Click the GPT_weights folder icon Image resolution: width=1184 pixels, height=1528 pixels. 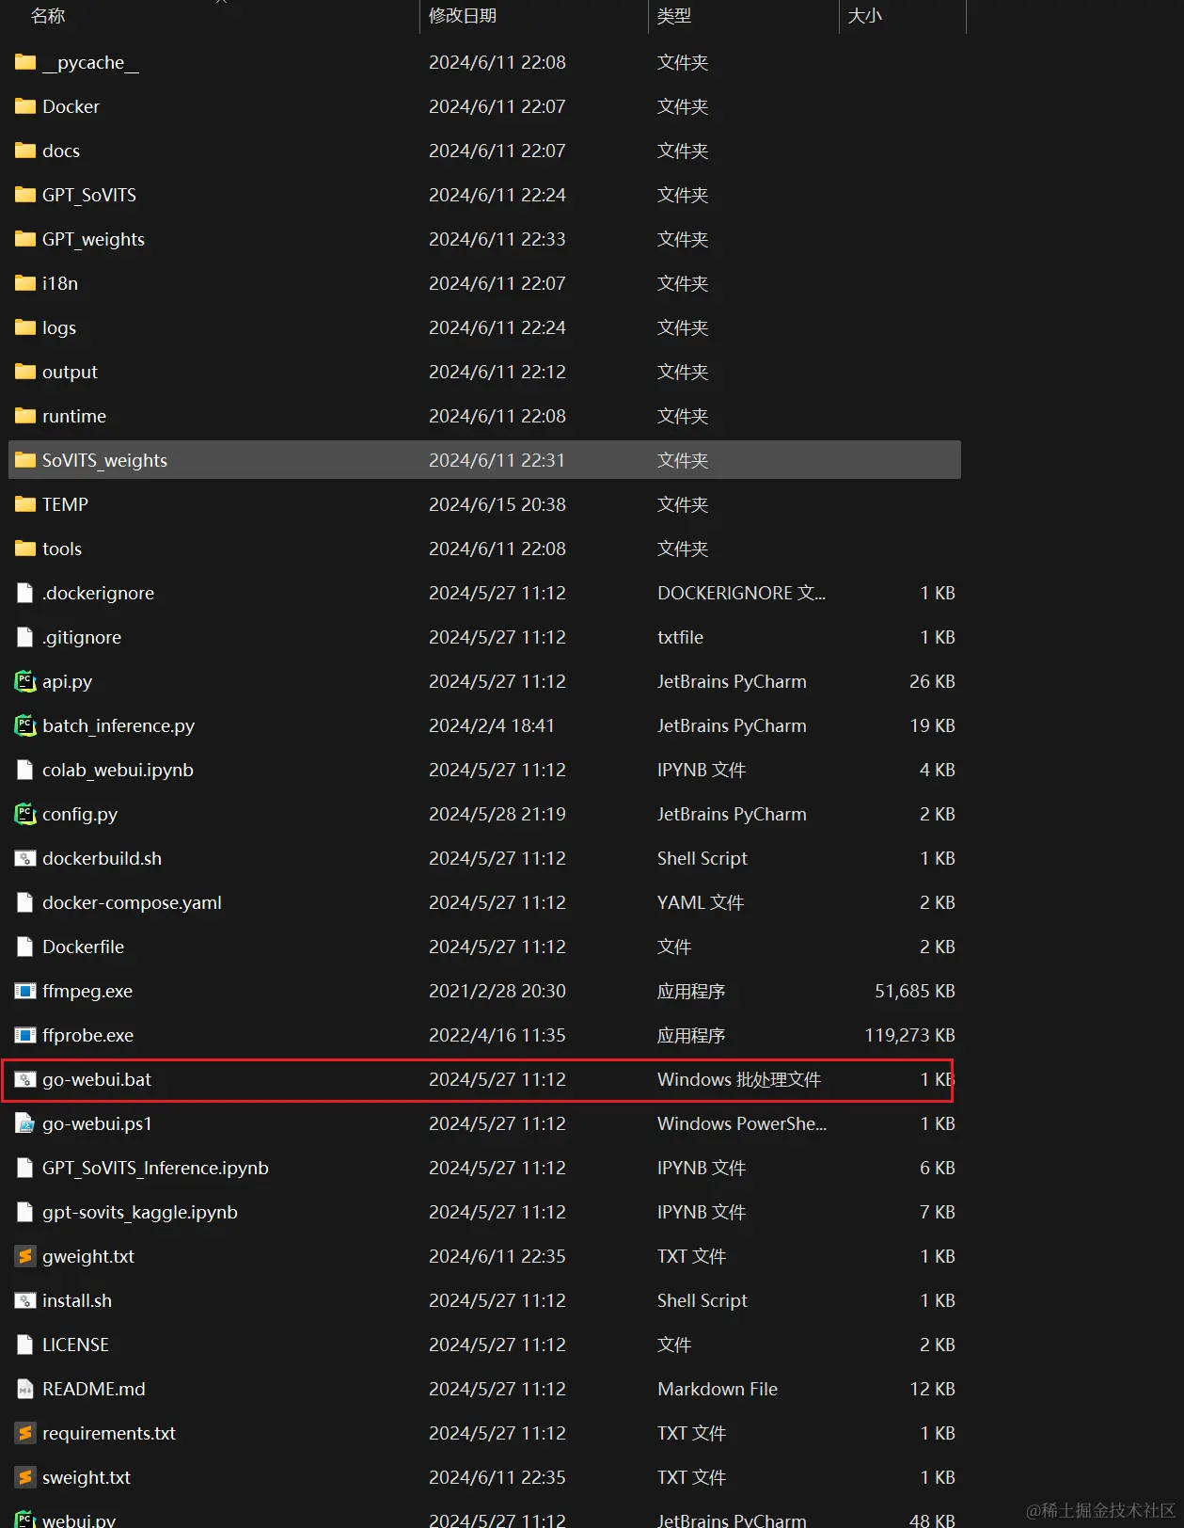point(25,240)
